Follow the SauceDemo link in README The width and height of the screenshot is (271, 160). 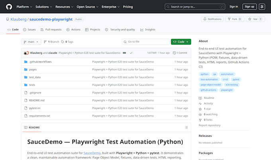pos(92,153)
